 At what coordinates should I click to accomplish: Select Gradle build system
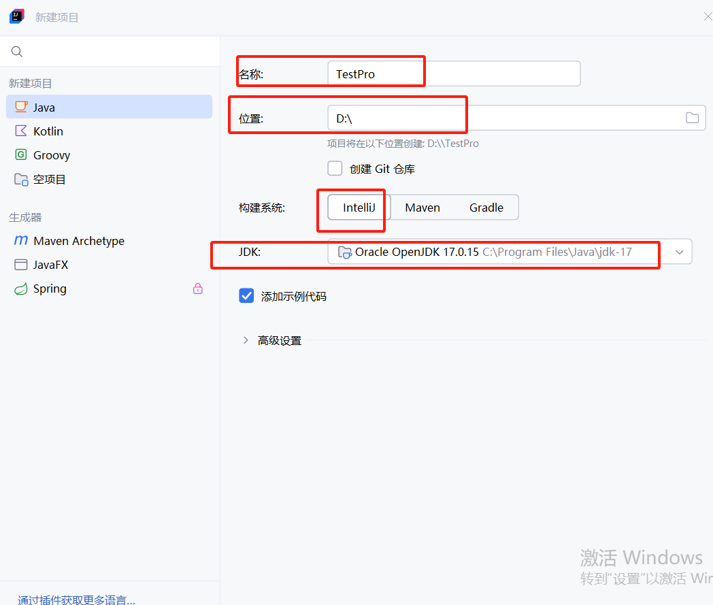pyautogui.click(x=486, y=208)
